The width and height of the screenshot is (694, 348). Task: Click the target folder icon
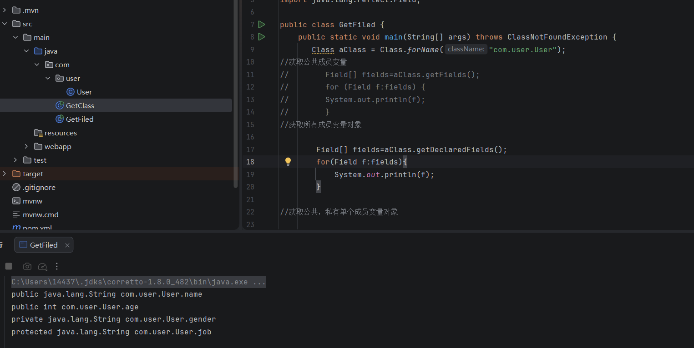tap(16, 174)
